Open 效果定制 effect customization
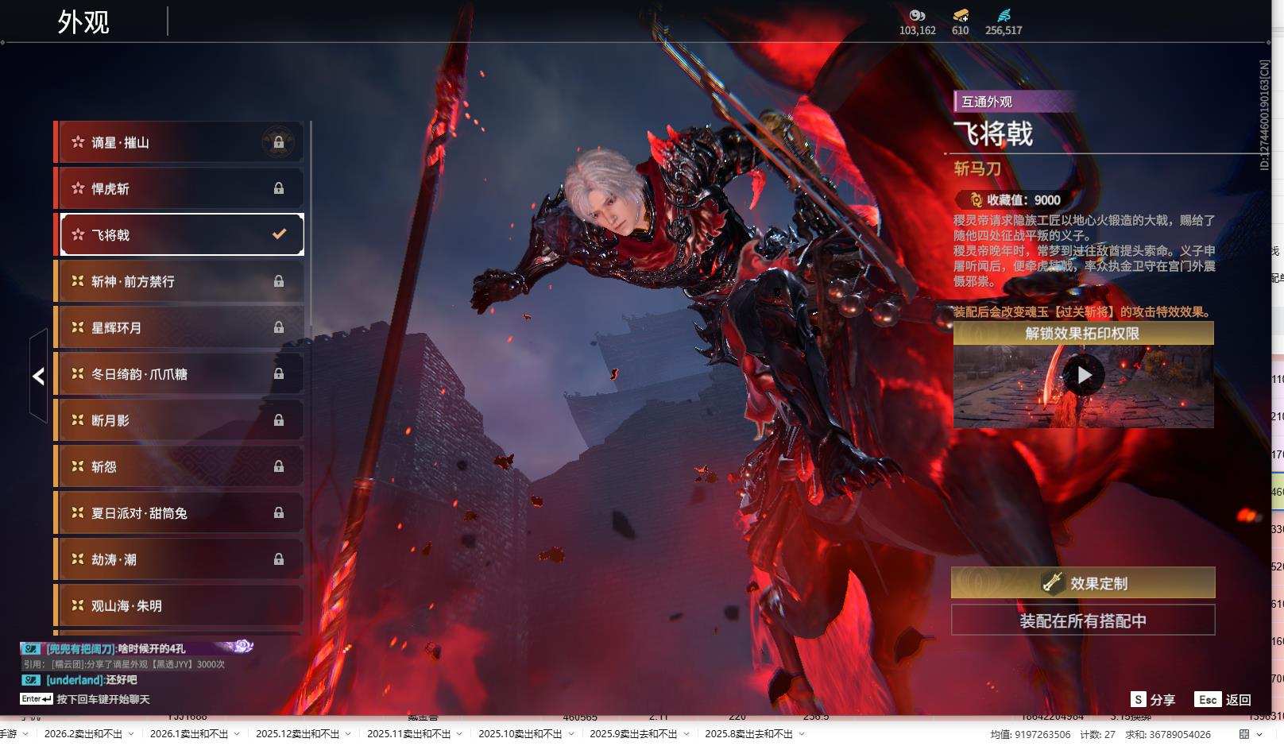1284x746 pixels. tap(1083, 582)
